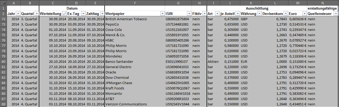Open the Jahr column filter dropdown

[x=18, y=14]
